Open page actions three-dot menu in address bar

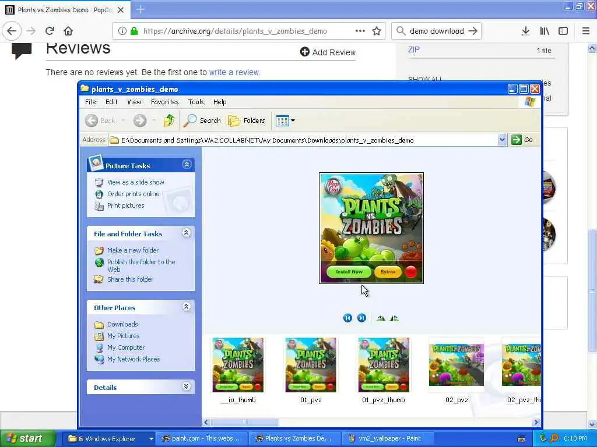coord(360,31)
